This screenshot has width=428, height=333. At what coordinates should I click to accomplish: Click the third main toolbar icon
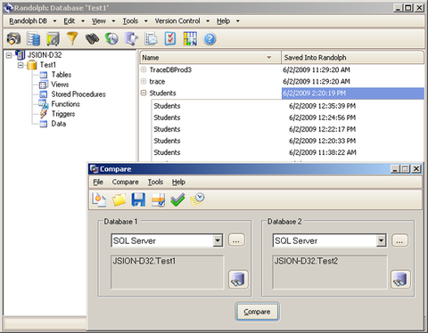53,38
